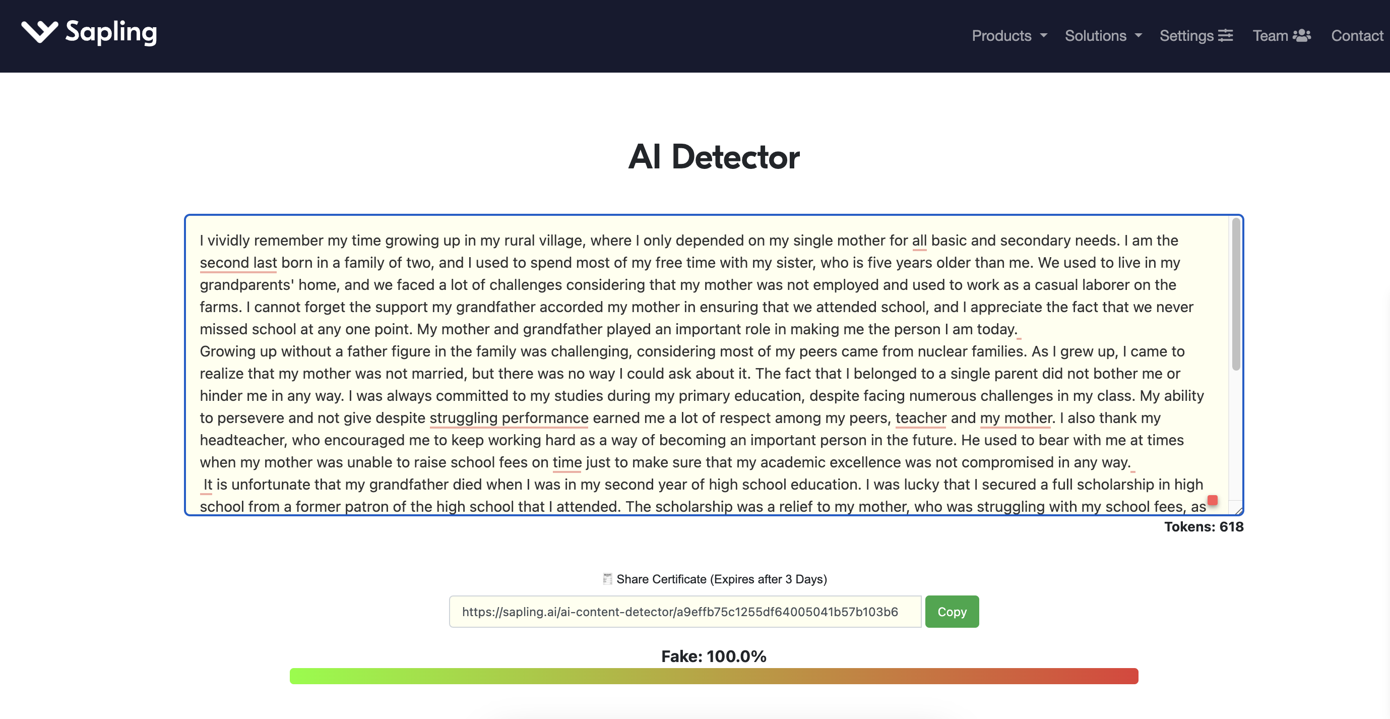Screen dimensions: 1390x719
Task: Click the Share Certificate document icon
Action: 607,579
